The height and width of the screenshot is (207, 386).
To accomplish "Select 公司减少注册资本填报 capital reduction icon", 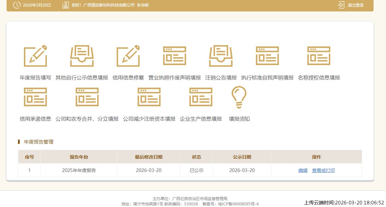I will [149, 96].
